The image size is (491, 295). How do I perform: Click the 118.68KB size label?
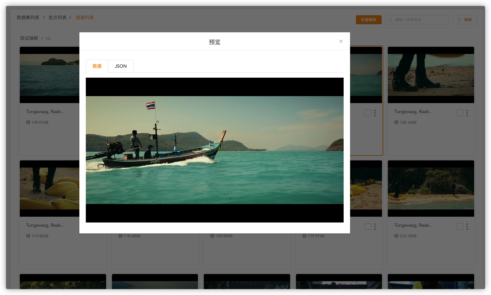point(132,236)
